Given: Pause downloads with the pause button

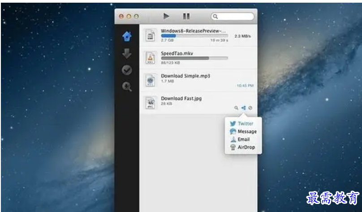Looking at the screenshot, I should click(186, 16).
